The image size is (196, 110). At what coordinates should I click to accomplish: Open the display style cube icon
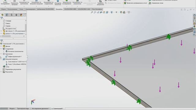pyautogui.click(x=112, y=12)
